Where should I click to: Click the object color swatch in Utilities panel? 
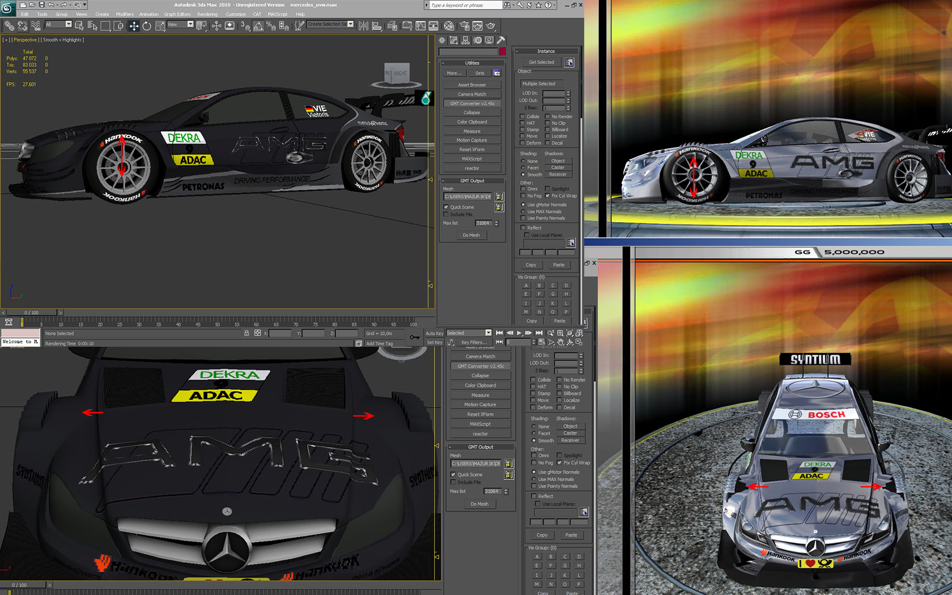[502, 52]
